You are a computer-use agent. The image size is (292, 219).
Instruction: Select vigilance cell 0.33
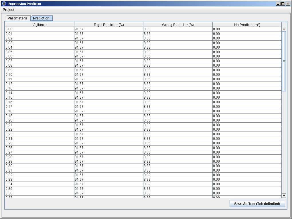pyautogui.click(x=40, y=179)
